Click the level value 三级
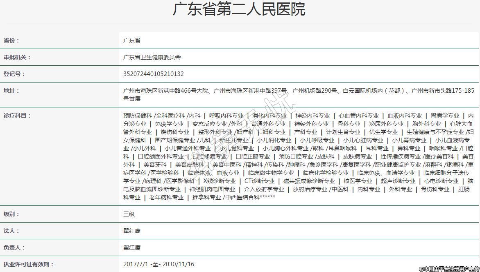The height and width of the screenshot is (272, 480). [x=129, y=214]
